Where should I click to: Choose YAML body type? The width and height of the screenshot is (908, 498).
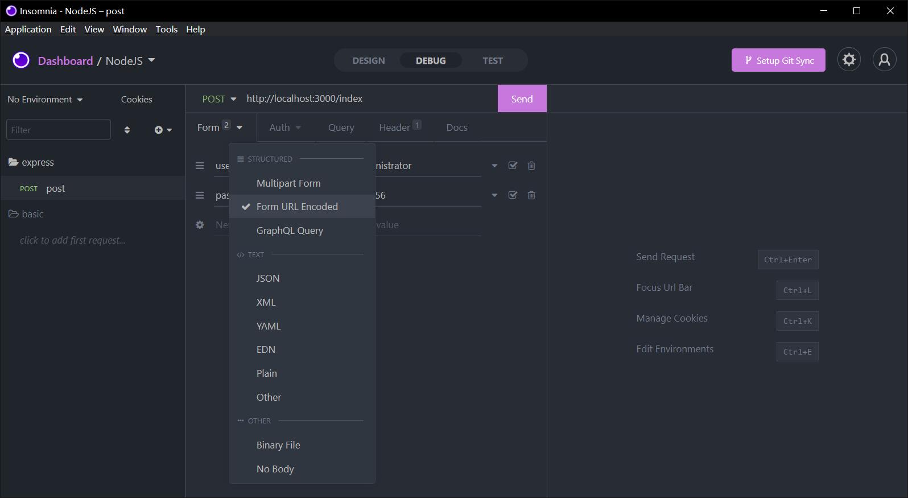tap(302, 326)
